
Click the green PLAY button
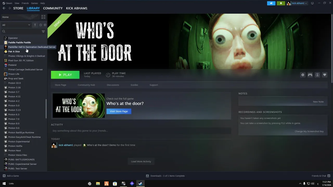(x=65, y=75)
